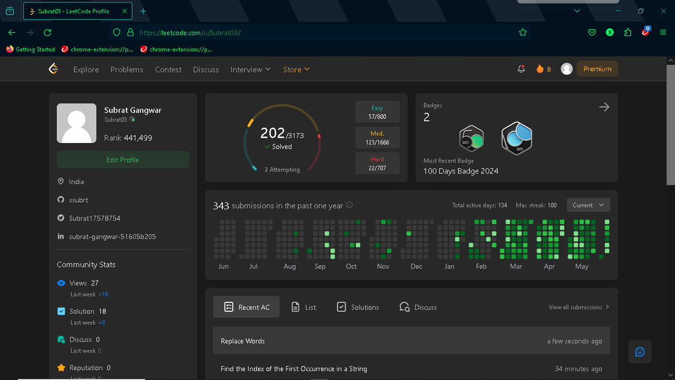Click the Discuss icon in Community Stats

(61, 339)
